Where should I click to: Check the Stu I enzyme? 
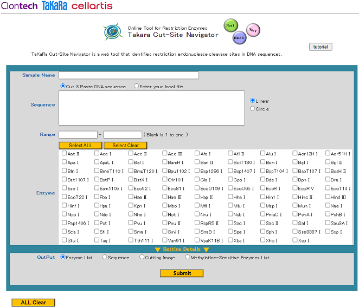click(x=65, y=240)
